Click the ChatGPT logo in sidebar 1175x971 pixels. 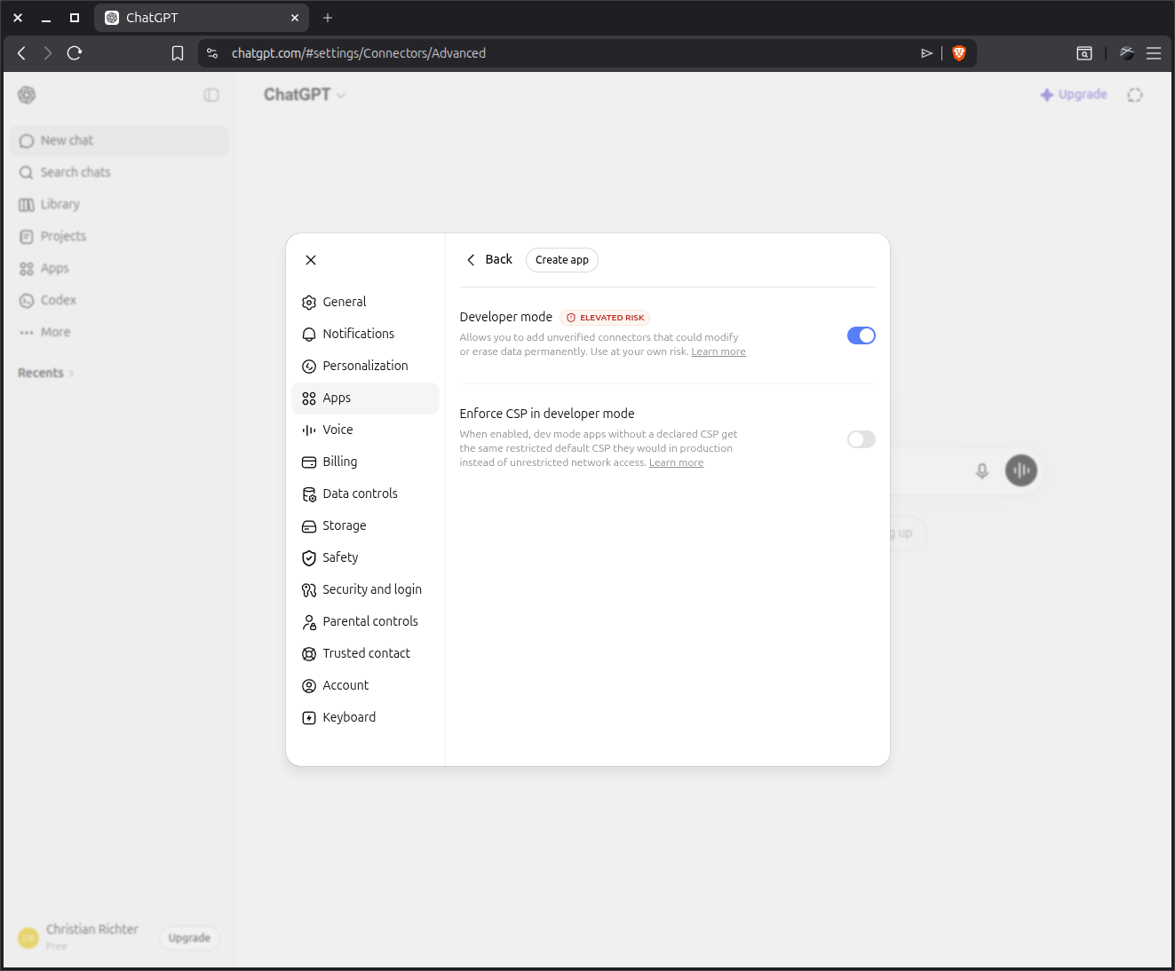[x=27, y=95]
